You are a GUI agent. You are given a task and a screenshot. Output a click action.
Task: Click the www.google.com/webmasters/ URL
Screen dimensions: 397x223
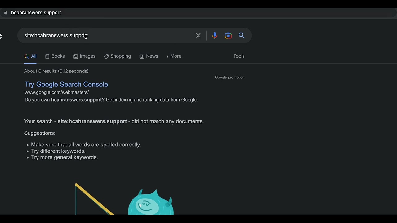click(57, 92)
